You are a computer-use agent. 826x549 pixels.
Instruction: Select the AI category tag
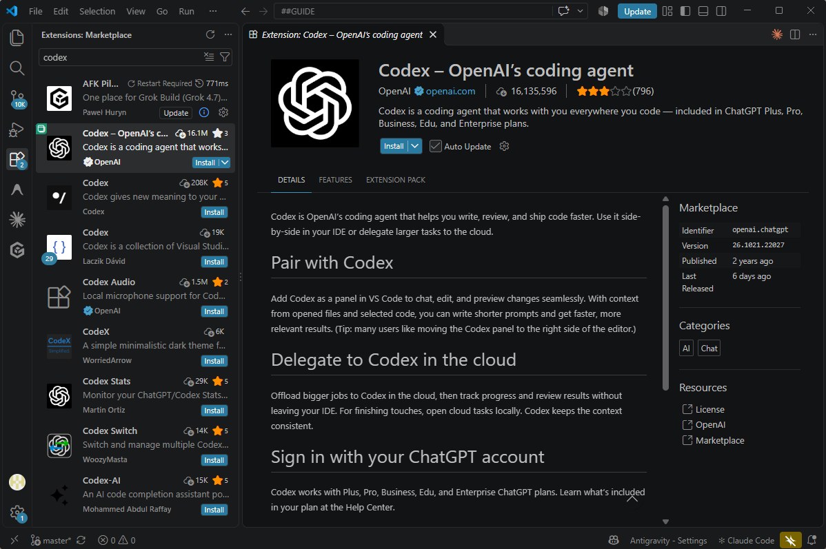coord(686,349)
